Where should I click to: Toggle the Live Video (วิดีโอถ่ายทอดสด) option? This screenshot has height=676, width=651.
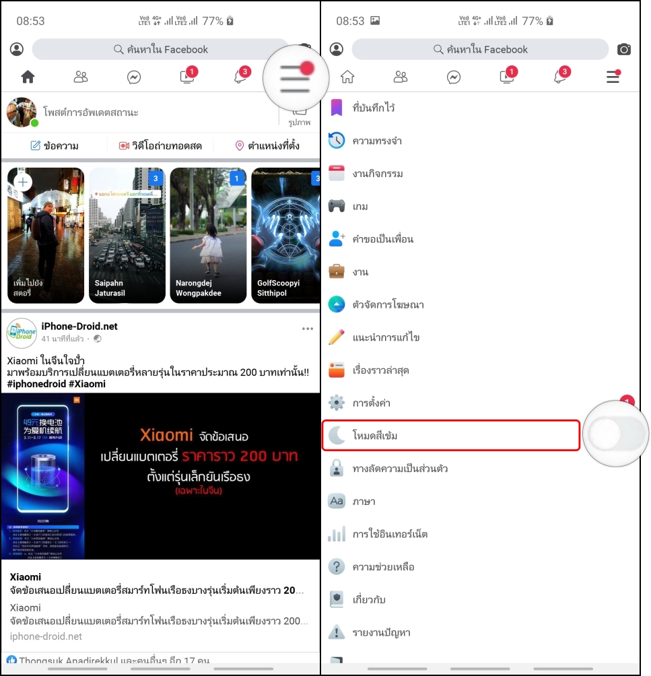[160, 145]
